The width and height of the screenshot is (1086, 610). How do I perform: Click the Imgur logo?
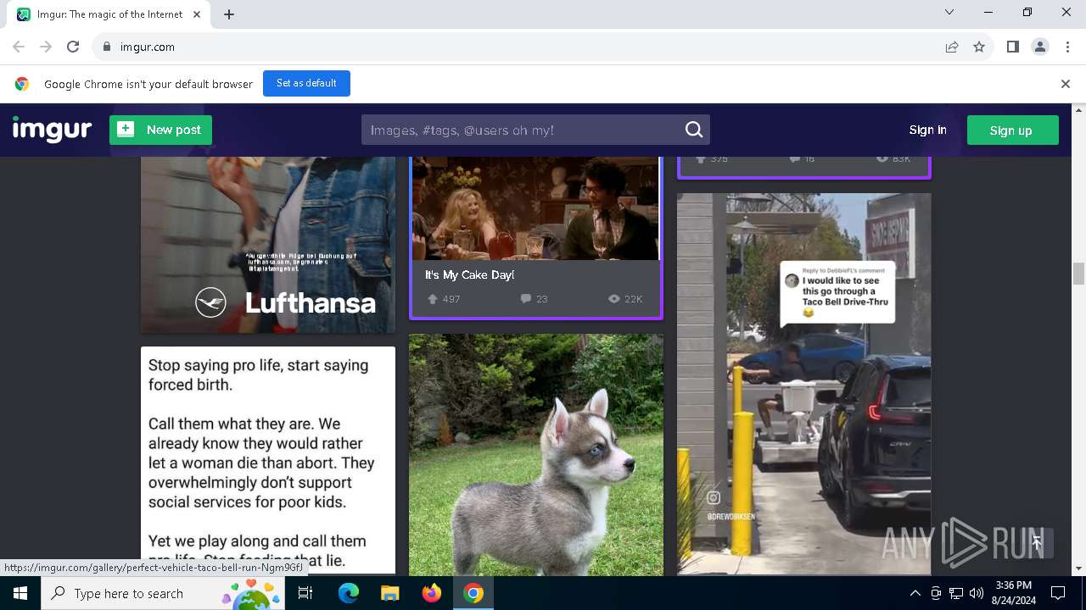[52, 130]
